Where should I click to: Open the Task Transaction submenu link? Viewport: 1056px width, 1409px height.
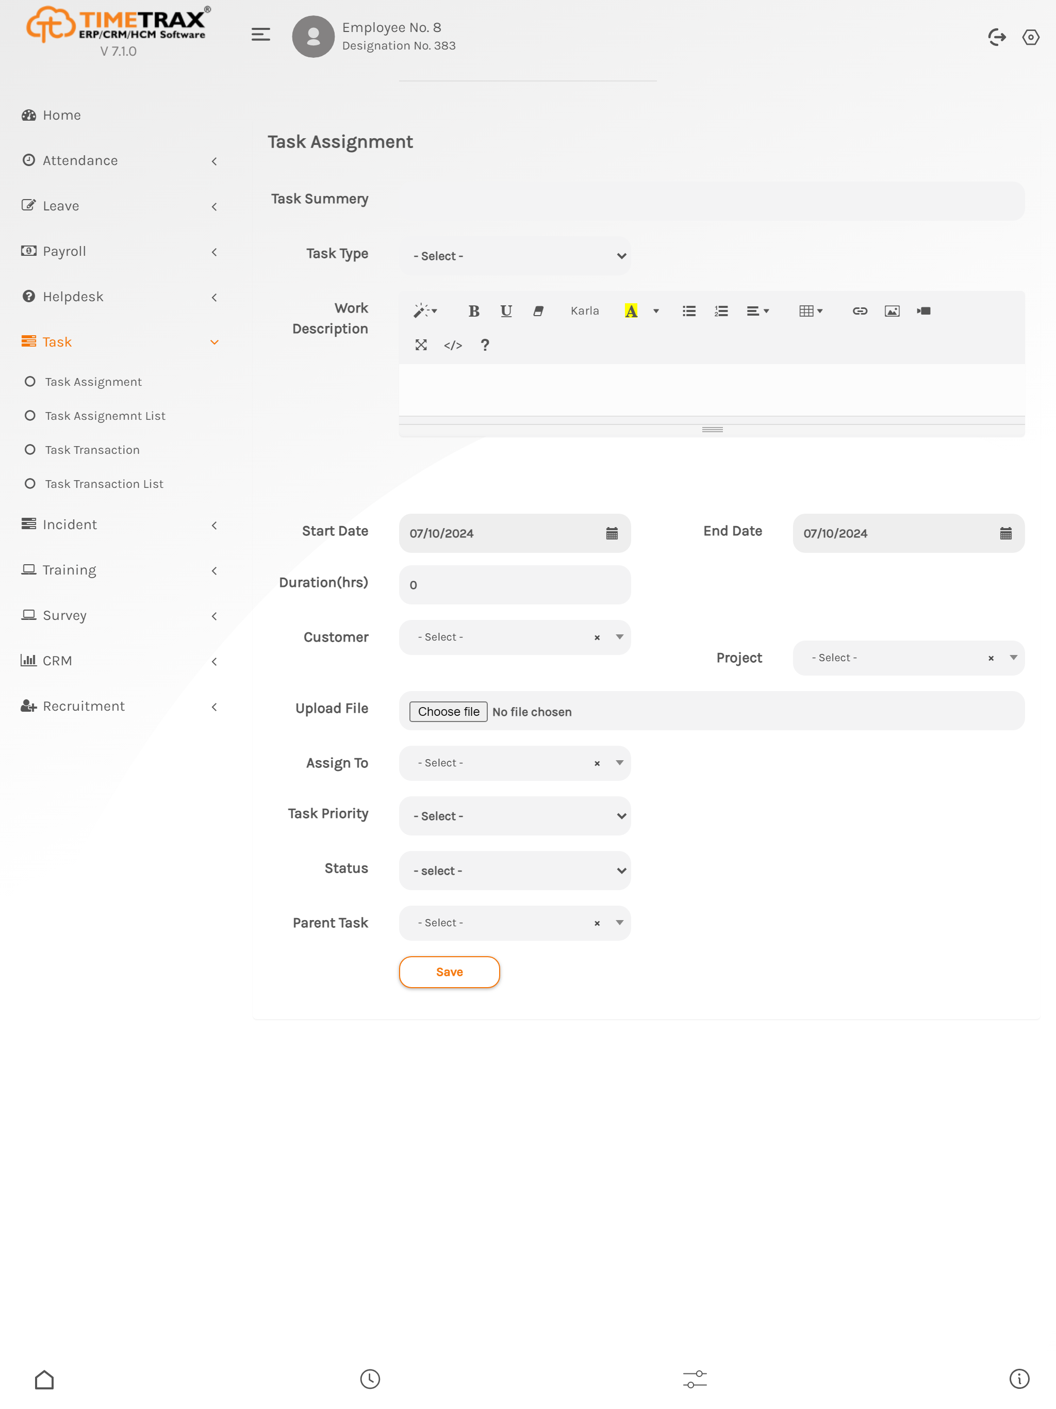(x=92, y=450)
